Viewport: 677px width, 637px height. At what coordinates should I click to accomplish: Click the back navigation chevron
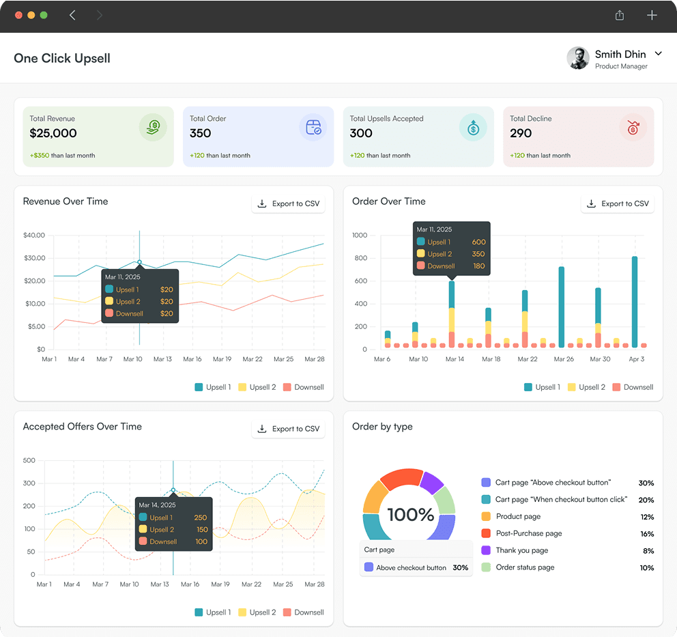click(72, 14)
